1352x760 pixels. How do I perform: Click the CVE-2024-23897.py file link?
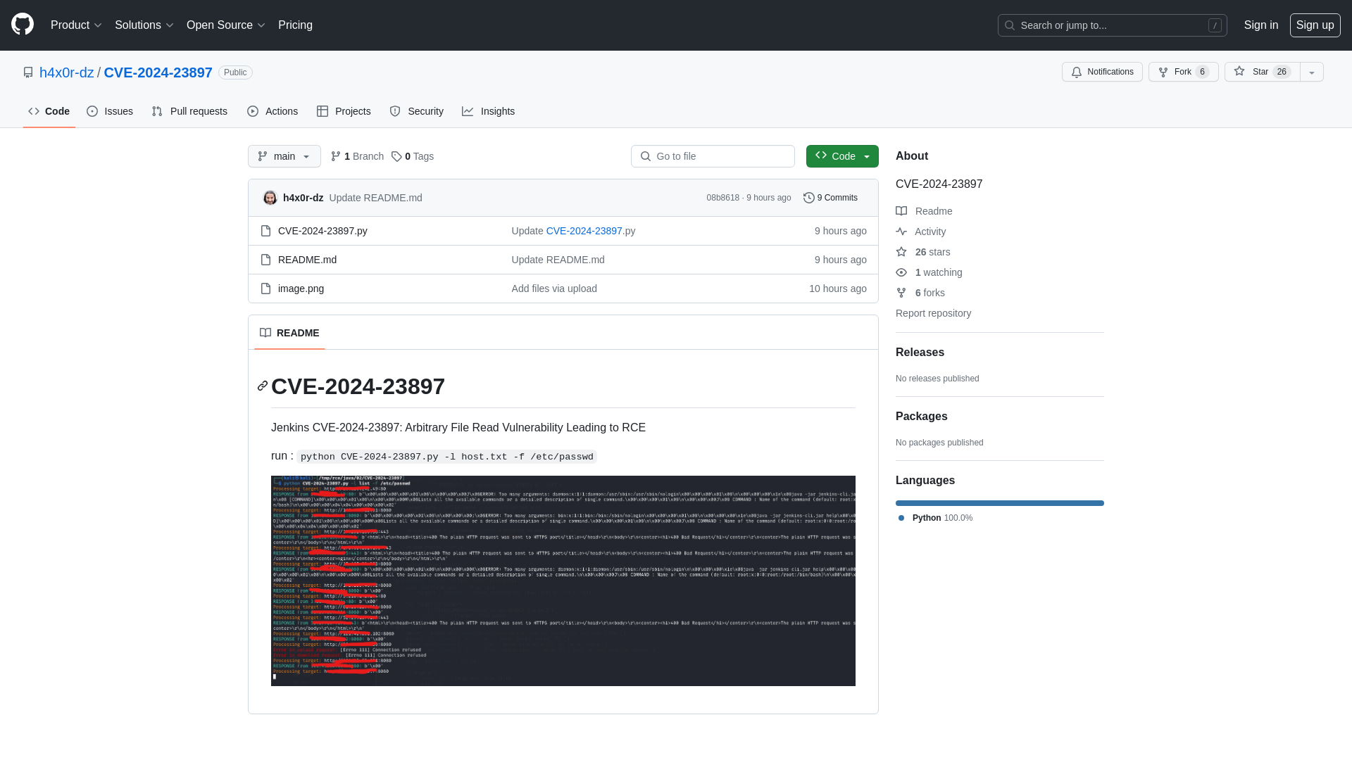point(323,230)
